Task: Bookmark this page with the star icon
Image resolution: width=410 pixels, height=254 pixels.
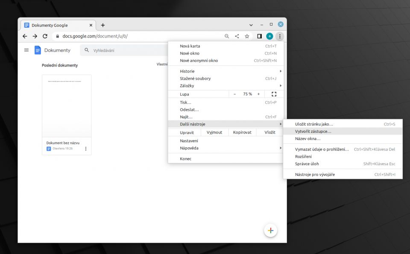Action: click(247, 36)
